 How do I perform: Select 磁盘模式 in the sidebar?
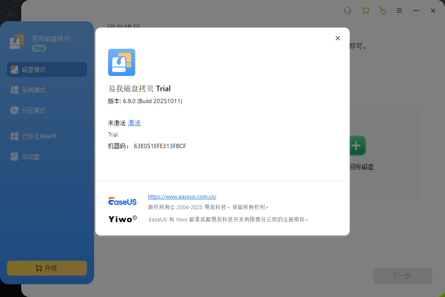tap(47, 70)
